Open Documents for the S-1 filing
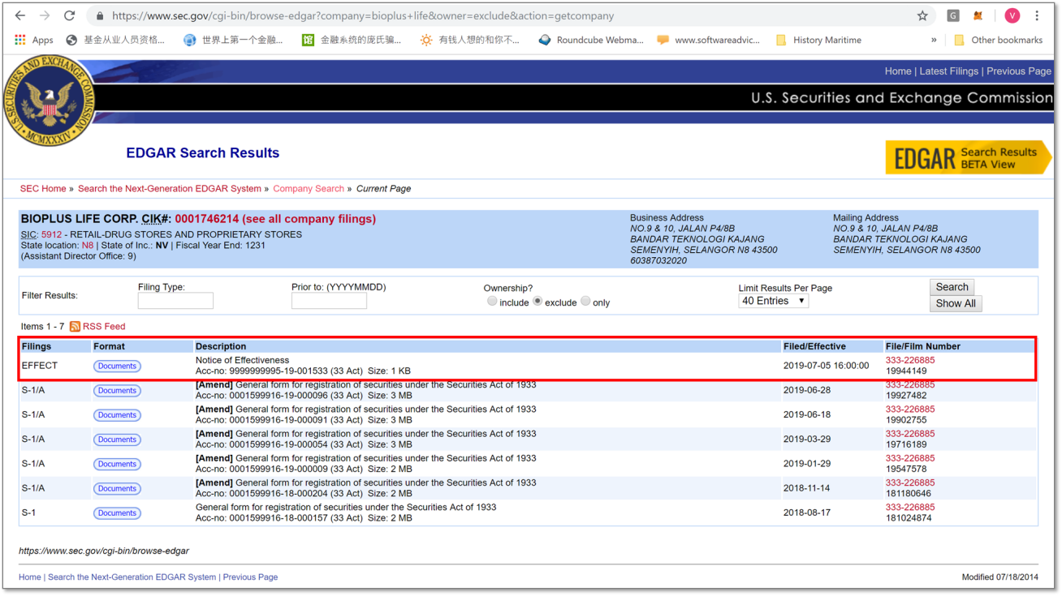 [117, 512]
